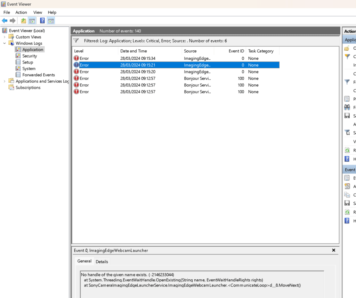The width and height of the screenshot is (356, 298).
Task: Select the ImagingEdge error at 09:15:34
Action: point(176,58)
